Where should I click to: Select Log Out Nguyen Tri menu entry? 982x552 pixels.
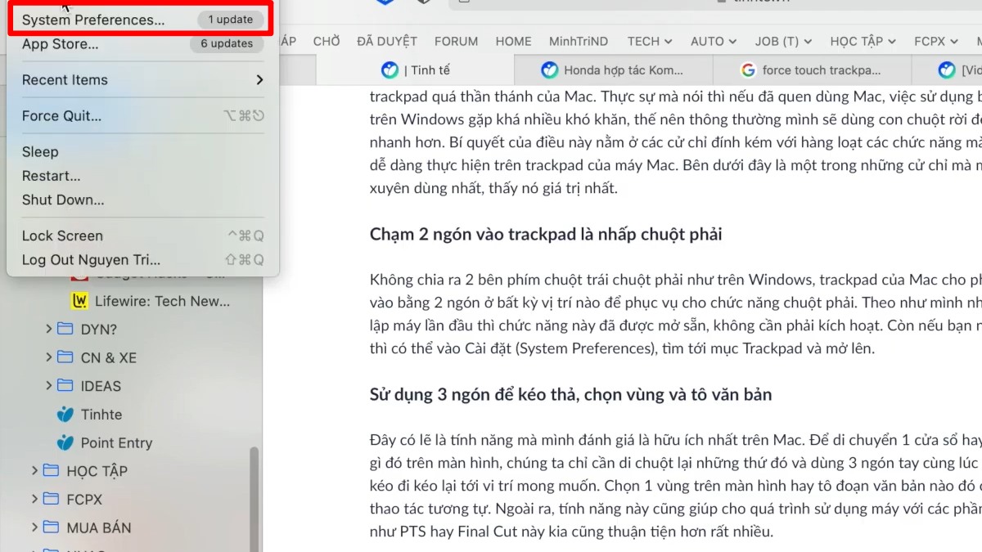click(x=143, y=260)
